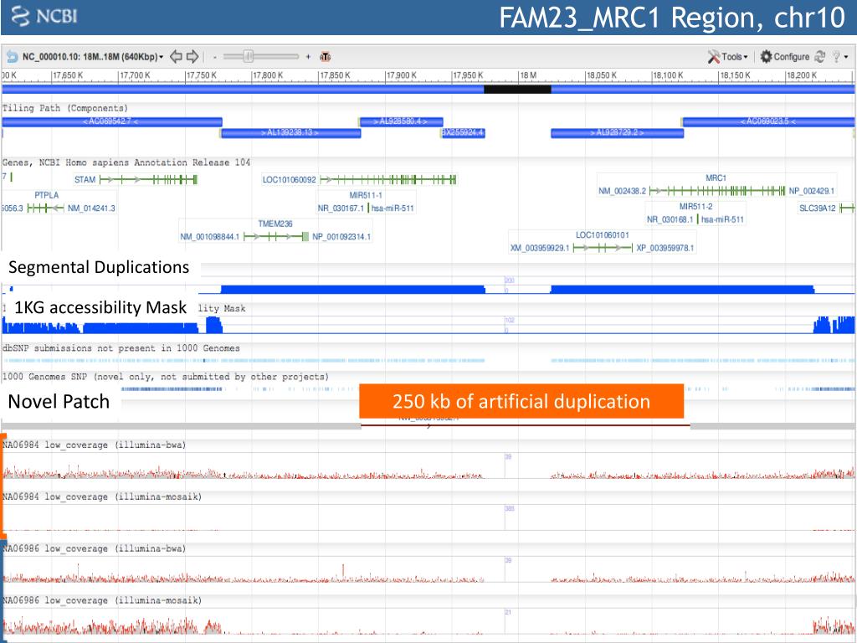The height and width of the screenshot is (643, 857).
Task: Click the dbSNP submissions not present track label
Action: tap(121, 347)
